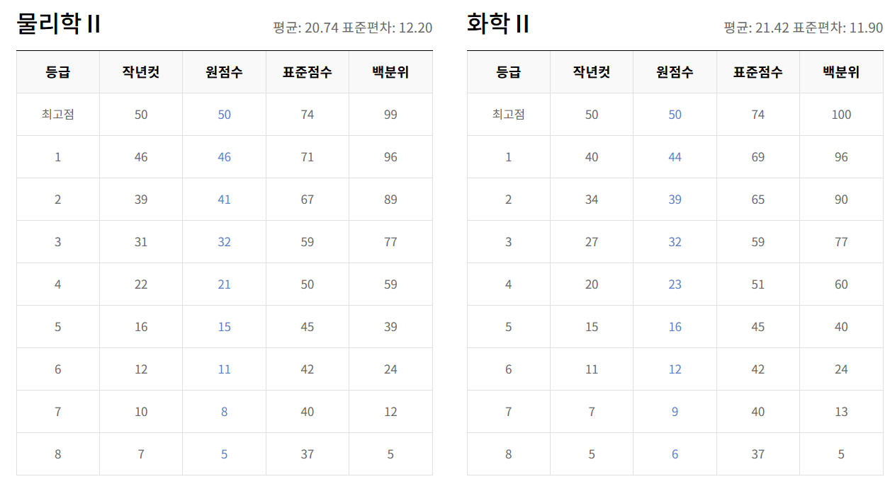Click 작년컷 22 in 물리학 II grade 4
This screenshot has width=890, height=479.
[x=141, y=284]
